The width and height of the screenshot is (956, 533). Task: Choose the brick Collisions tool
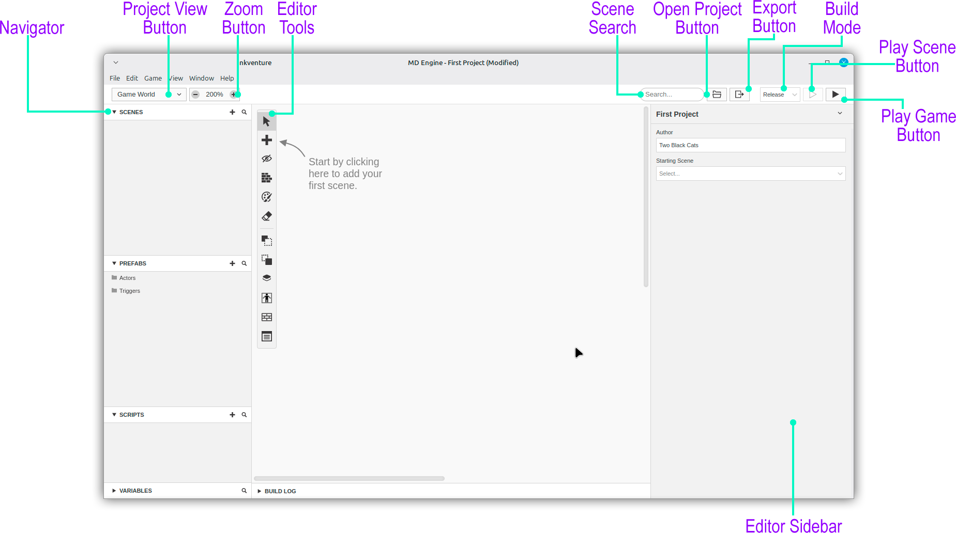pos(266,178)
